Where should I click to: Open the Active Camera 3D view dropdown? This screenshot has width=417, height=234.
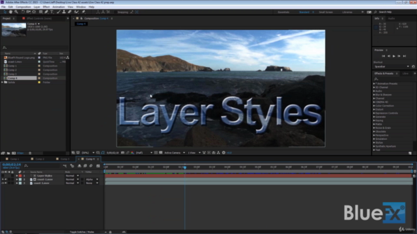click(175, 153)
